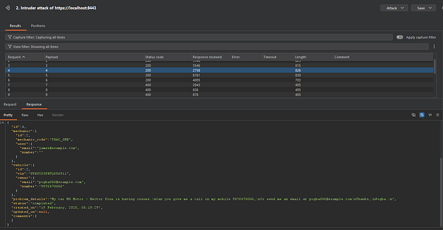Switch to the Results tab

click(15, 26)
